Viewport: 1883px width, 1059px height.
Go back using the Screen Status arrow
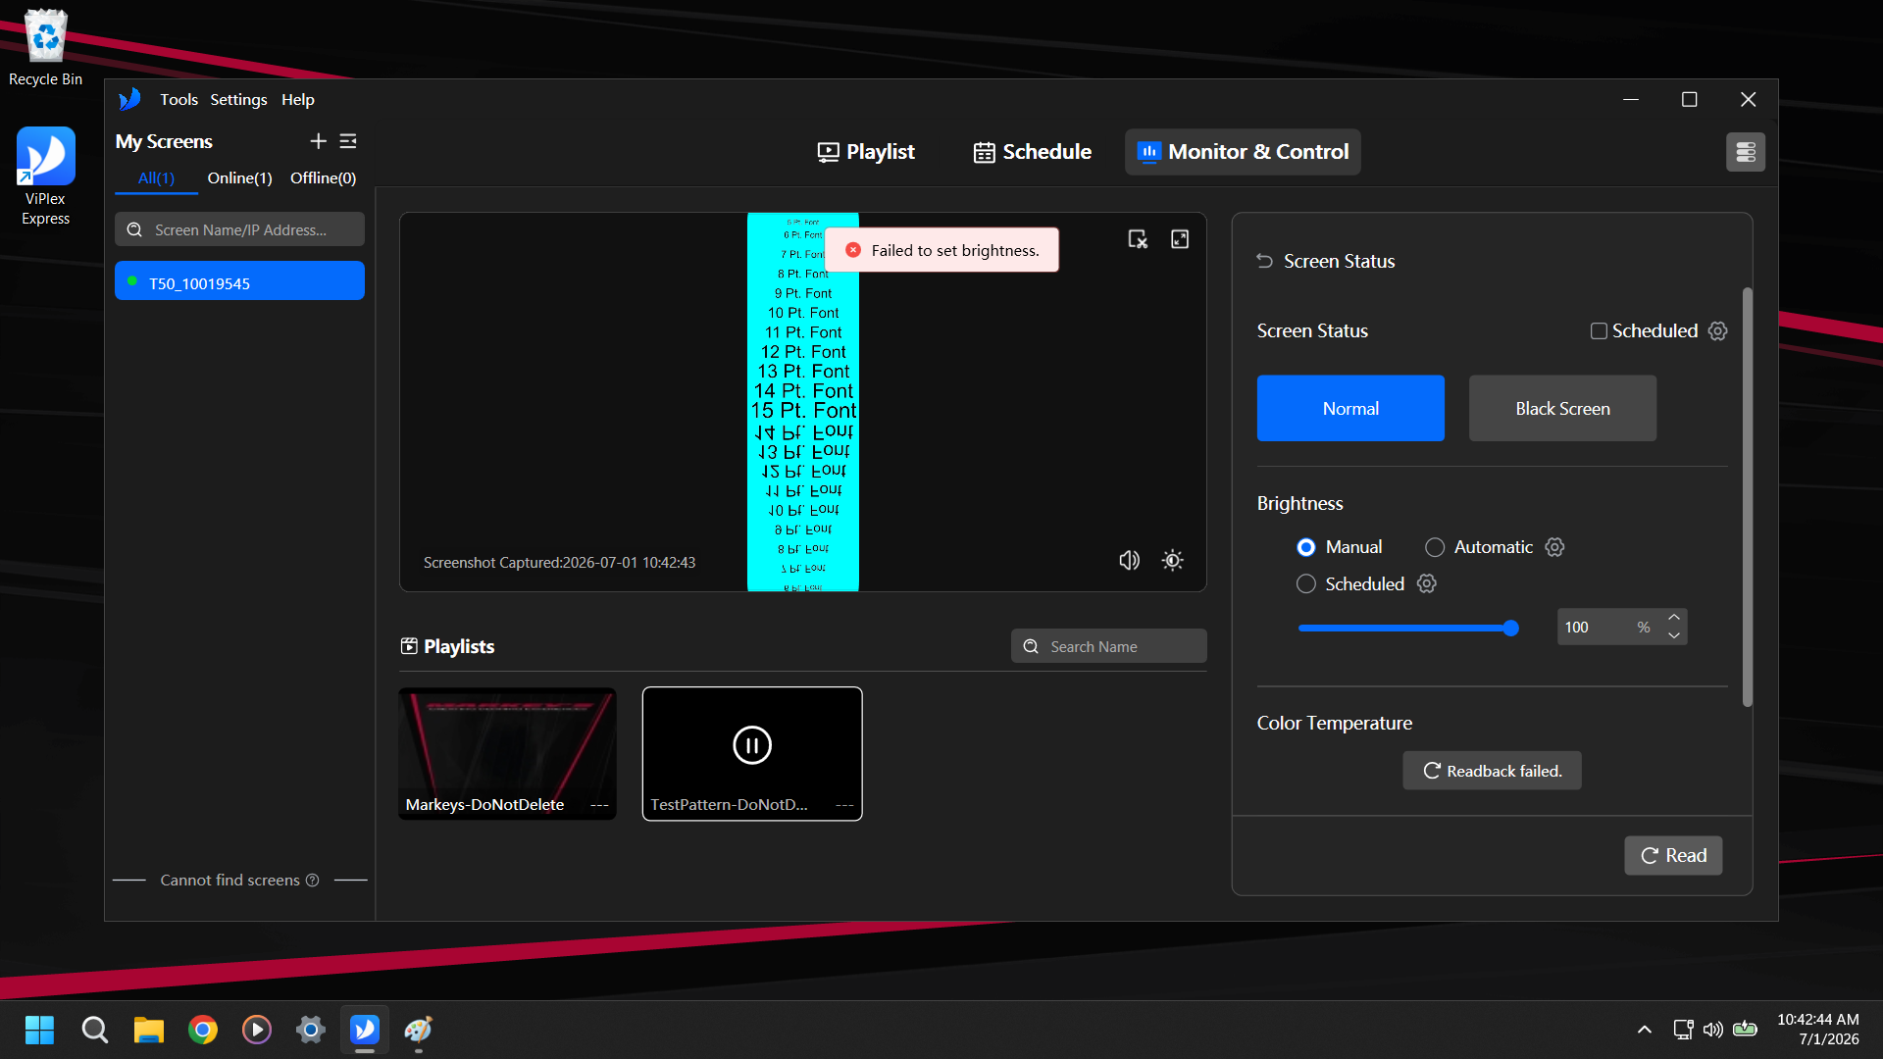point(1265,261)
